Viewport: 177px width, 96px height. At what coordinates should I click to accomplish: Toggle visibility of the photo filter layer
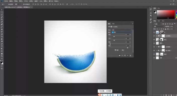(154, 51)
